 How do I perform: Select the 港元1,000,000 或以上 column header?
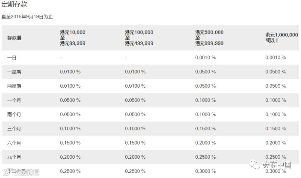pyautogui.click(x=282, y=38)
